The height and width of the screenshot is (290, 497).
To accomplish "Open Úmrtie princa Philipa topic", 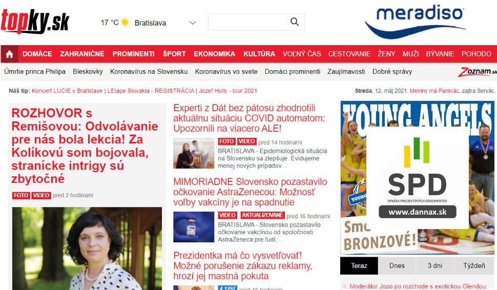I will pos(35,72).
